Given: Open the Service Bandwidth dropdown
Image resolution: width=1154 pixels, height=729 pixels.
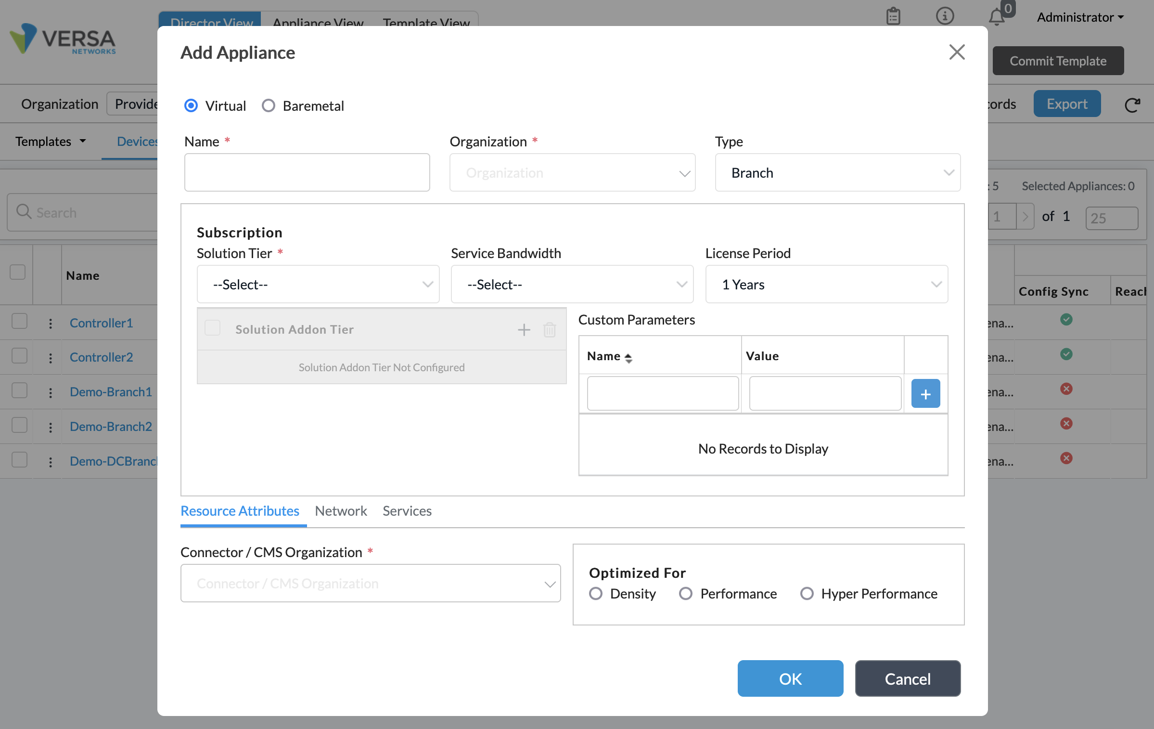Looking at the screenshot, I should click(x=572, y=285).
